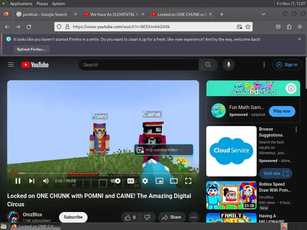The height and width of the screenshot is (230, 307).
Task: Click the YouTube search magnifier button
Action: (x=208, y=65)
